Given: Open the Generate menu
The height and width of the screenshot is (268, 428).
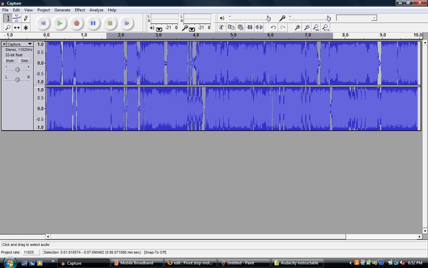Looking at the screenshot, I should coord(62,10).
